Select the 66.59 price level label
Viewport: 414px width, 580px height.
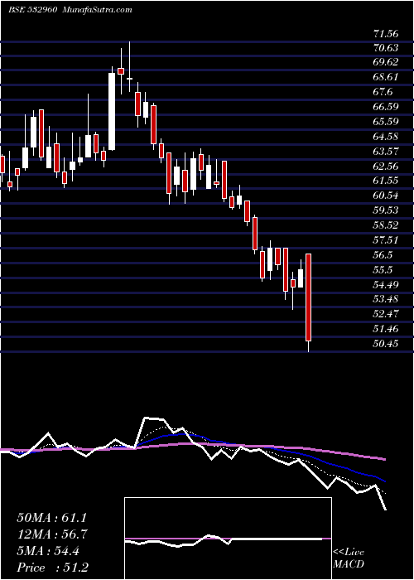[386, 107]
